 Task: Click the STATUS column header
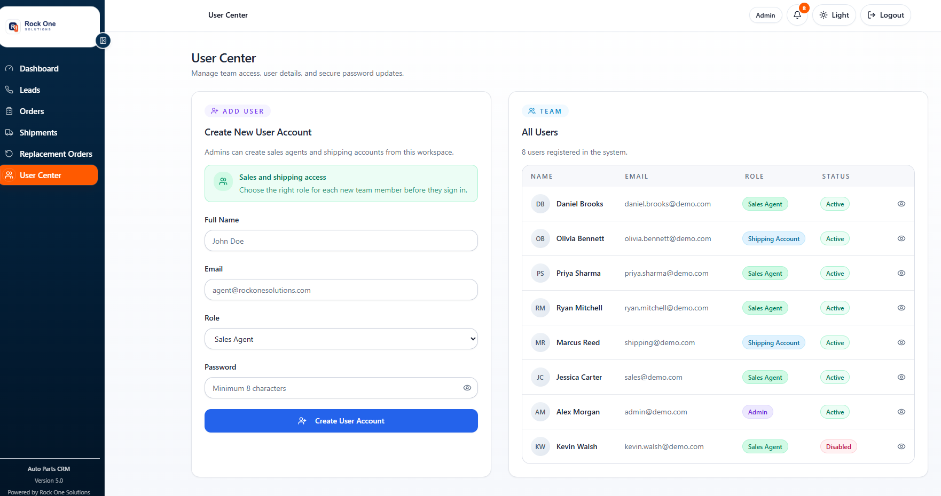(x=836, y=176)
